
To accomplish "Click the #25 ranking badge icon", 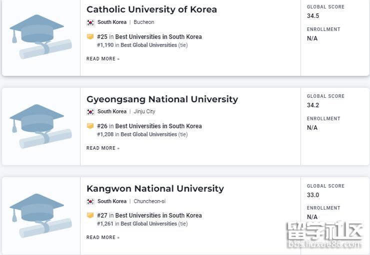I will click(90, 37).
